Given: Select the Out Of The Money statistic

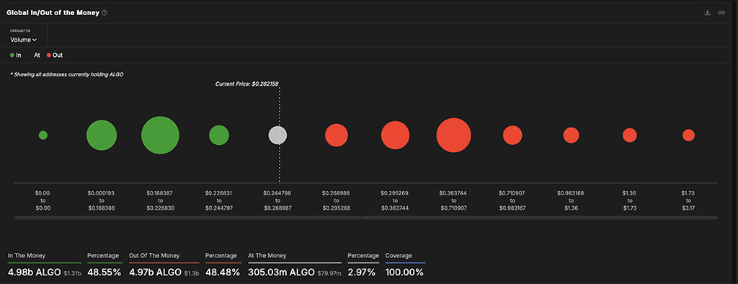Looking at the screenshot, I should tap(164, 266).
